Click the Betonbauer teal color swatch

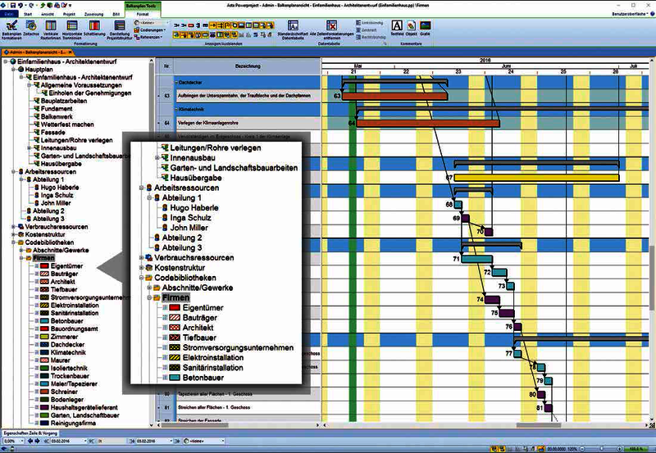[x=45, y=321]
